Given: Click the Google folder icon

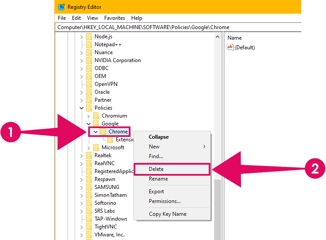Looking at the screenshot, I should click(x=96, y=124).
